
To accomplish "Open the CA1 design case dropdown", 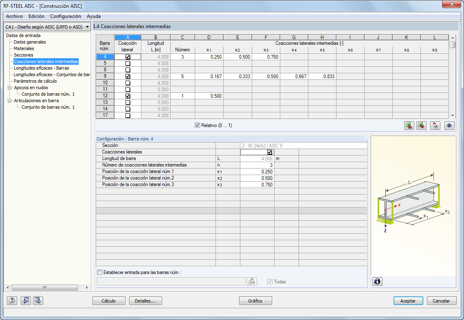I will [87, 27].
